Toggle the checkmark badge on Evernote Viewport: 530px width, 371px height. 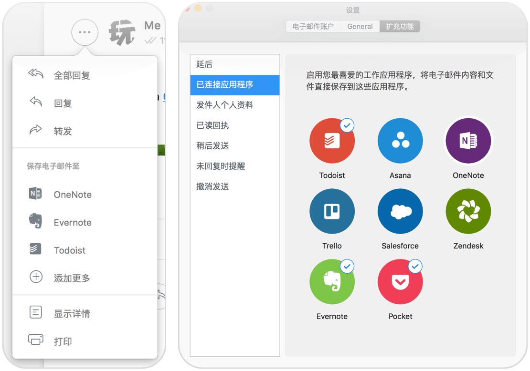(x=347, y=267)
